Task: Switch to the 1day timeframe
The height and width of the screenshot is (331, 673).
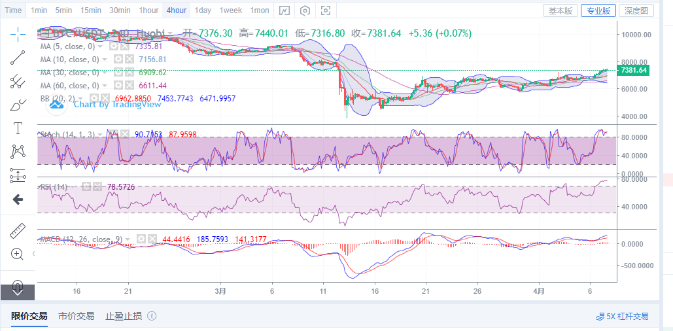Action: [x=203, y=10]
